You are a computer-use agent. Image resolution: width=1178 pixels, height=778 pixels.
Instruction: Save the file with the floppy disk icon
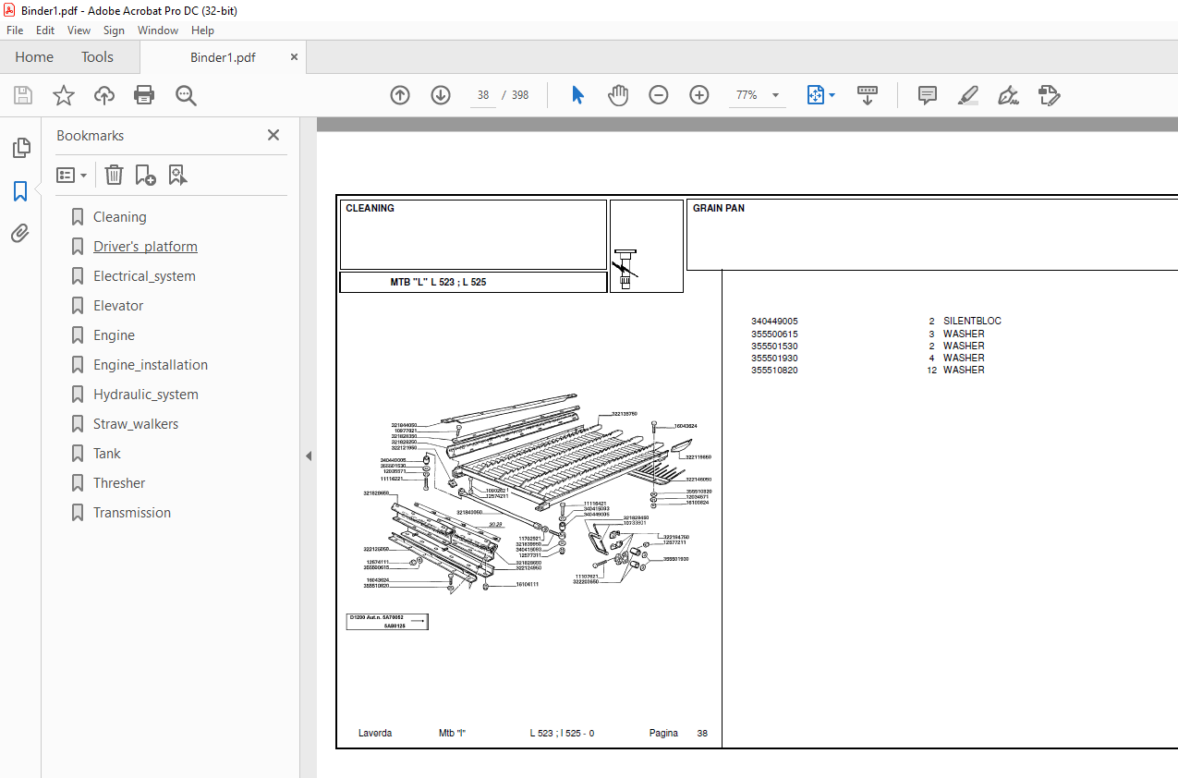[x=23, y=95]
